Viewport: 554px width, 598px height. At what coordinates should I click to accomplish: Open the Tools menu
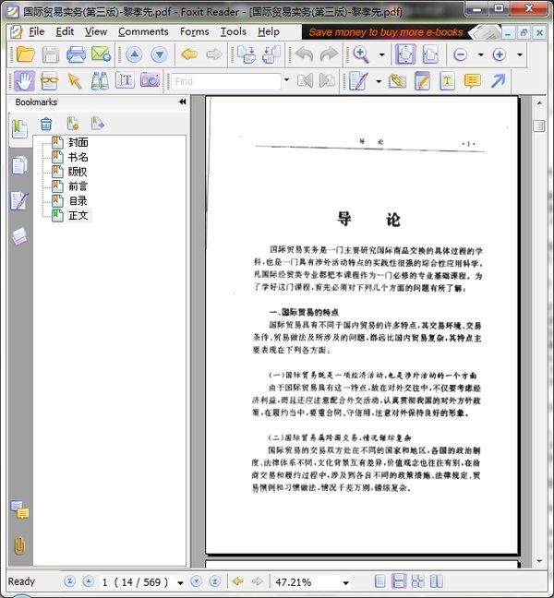(x=233, y=31)
